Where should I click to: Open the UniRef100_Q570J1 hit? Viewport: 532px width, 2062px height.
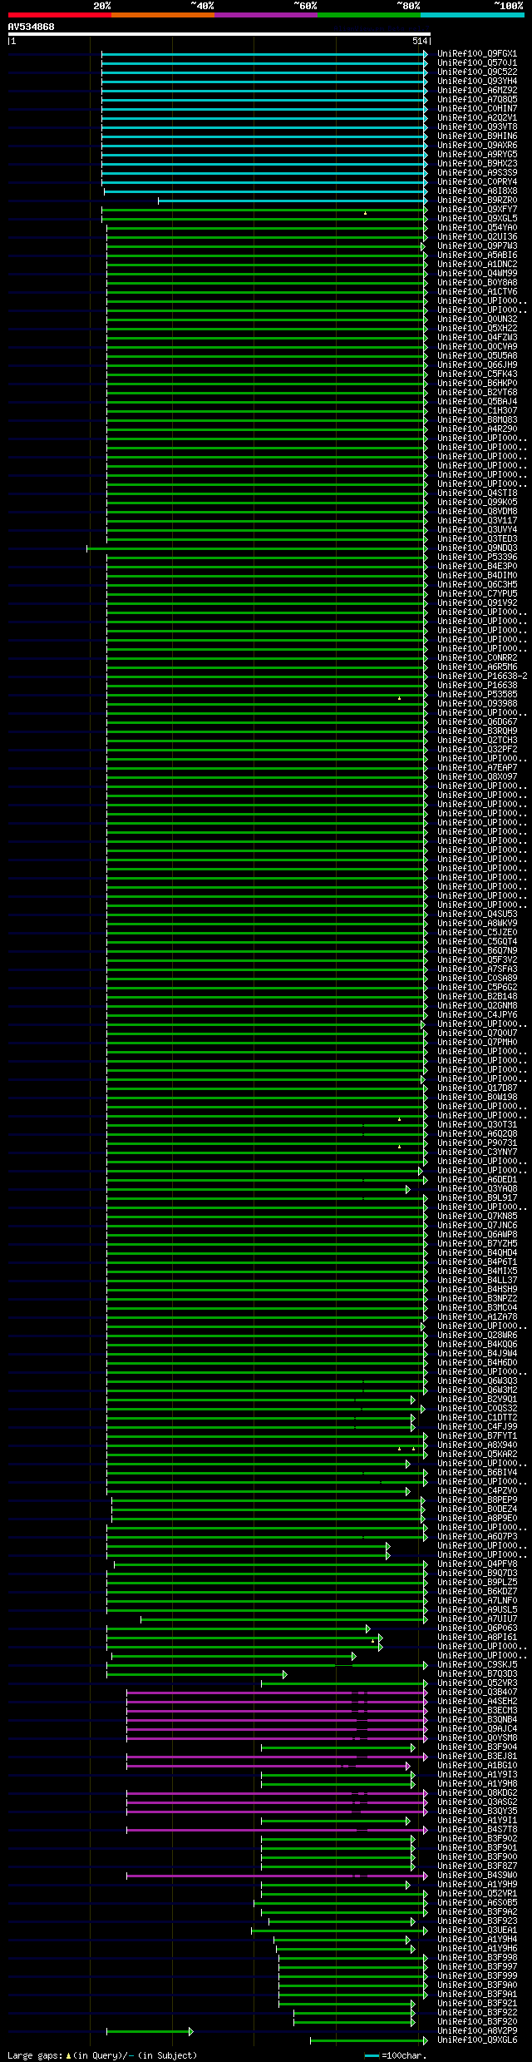pyautogui.click(x=477, y=63)
